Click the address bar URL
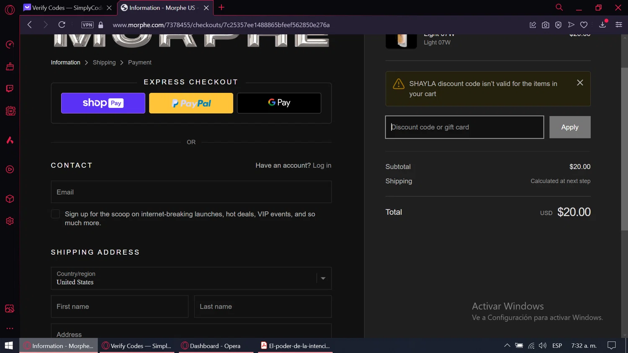Screen dimensions: 628x353 pyautogui.click(x=221, y=25)
